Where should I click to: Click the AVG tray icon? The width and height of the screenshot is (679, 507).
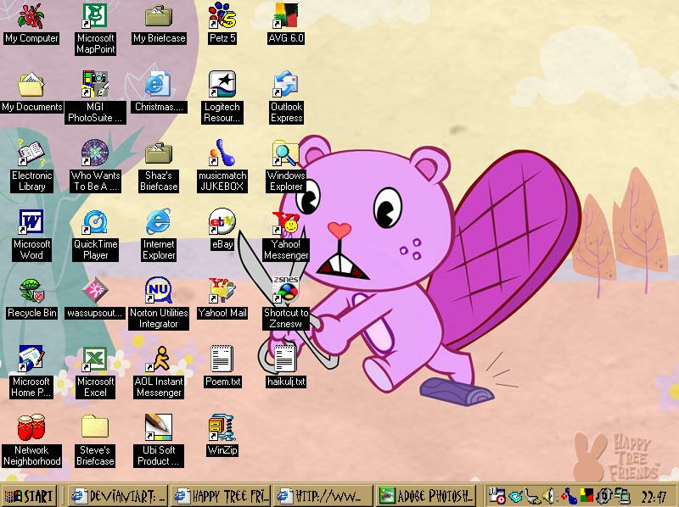[x=587, y=496]
